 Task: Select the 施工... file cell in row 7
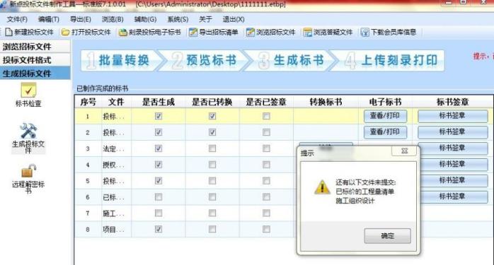pos(116,213)
